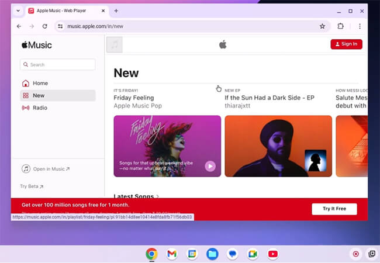
Task: Open the Messages app from the shelf
Action: pos(233,254)
